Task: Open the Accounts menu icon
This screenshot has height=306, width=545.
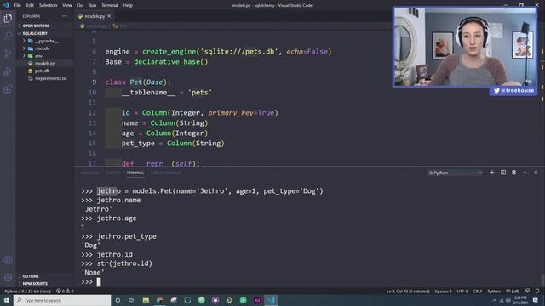Action: [8, 260]
